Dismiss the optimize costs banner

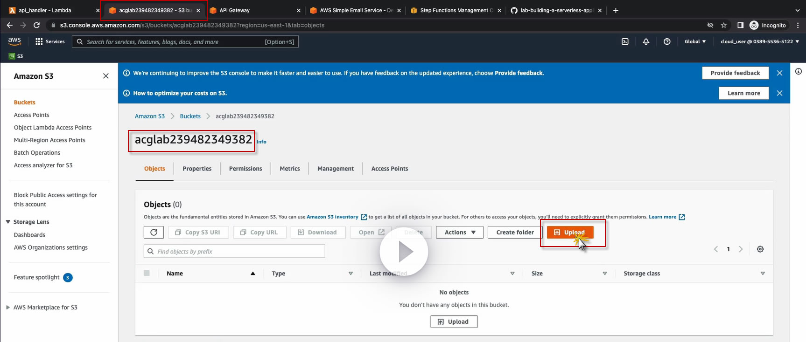coord(779,93)
